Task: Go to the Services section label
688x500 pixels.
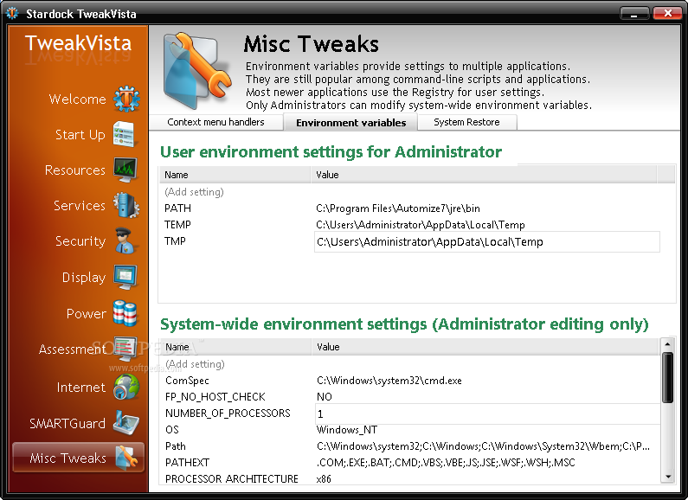Action: [80, 206]
